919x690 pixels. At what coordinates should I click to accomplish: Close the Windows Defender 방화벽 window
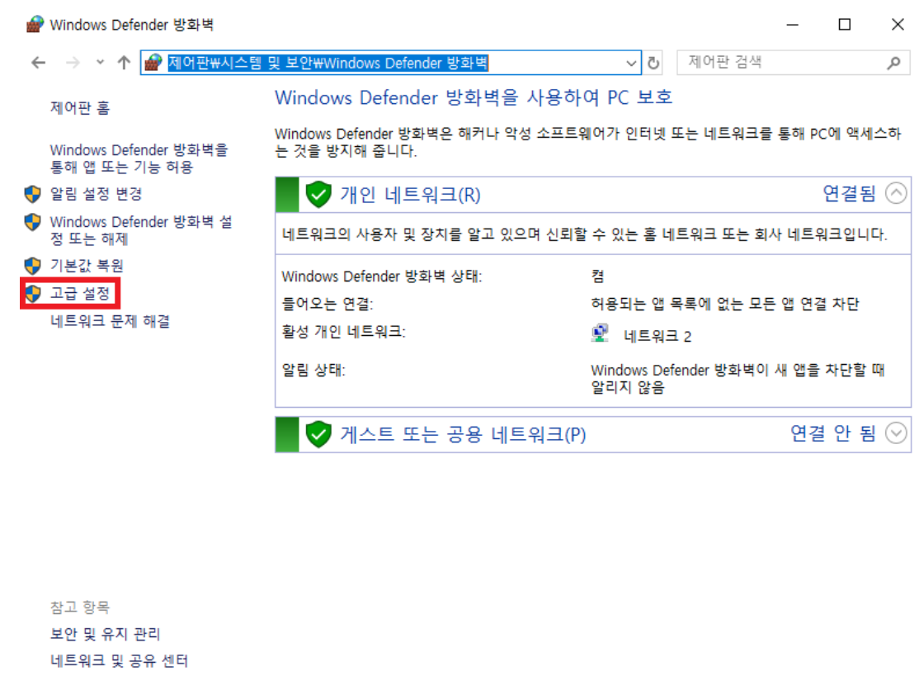[x=898, y=24]
